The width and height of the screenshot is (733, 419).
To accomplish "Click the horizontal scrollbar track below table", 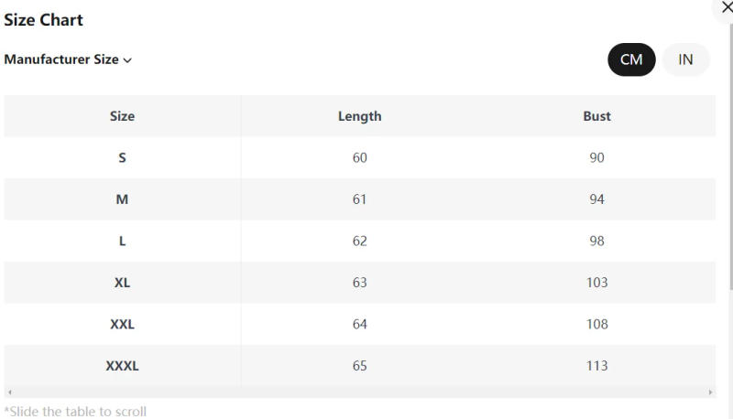I will pos(359,392).
